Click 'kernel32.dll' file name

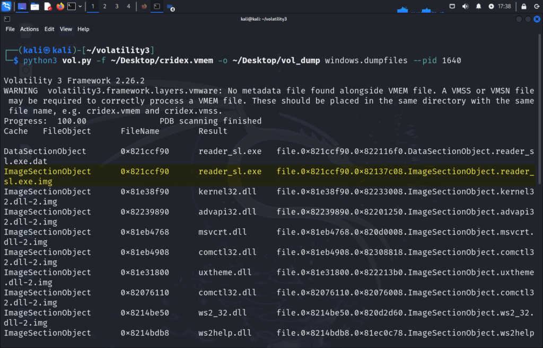(x=227, y=192)
